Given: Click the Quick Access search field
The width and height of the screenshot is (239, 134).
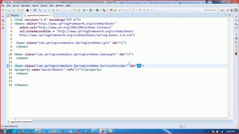Looking at the screenshot, I should click(211, 10).
